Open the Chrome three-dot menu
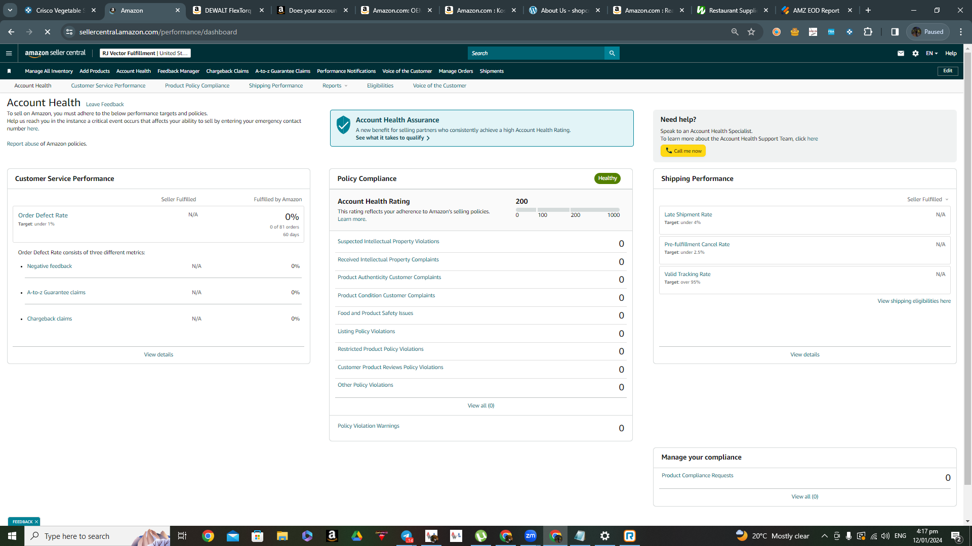The height and width of the screenshot is (546, 972). (961, 32)
